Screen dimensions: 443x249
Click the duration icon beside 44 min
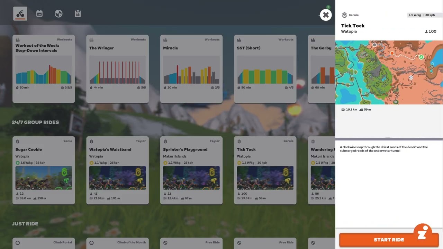pos(91,88)
